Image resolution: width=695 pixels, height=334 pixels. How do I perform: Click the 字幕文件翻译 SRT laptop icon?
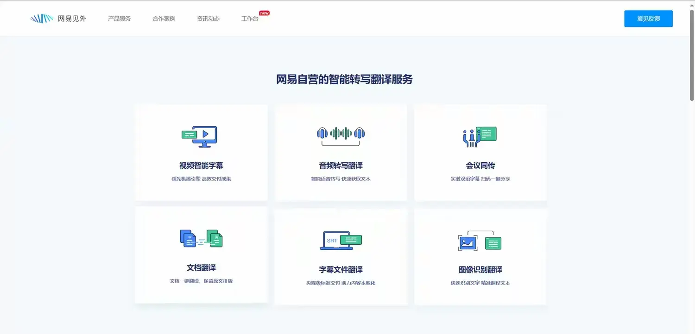(x=341, y=241)
